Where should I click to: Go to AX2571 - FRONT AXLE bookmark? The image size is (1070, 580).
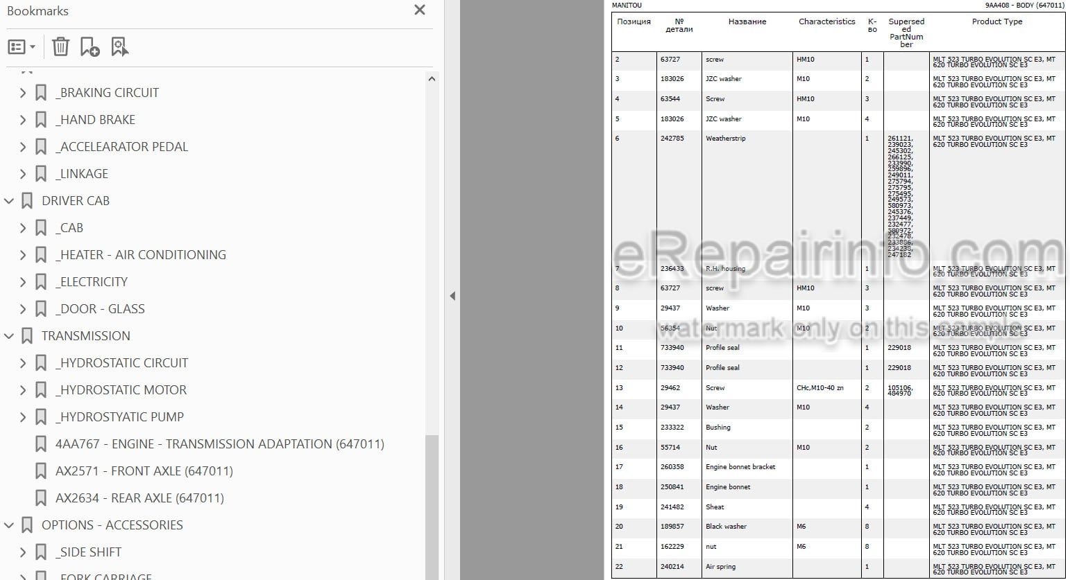144,471
